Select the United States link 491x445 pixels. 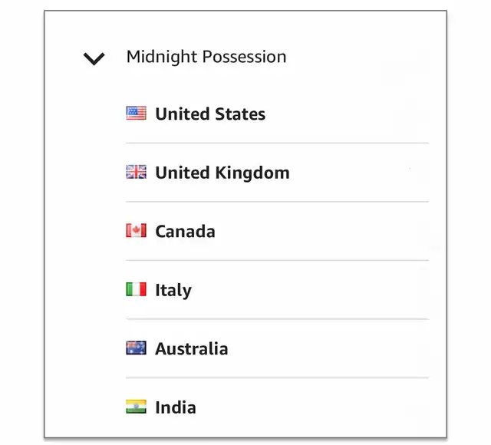click(210, 114)
